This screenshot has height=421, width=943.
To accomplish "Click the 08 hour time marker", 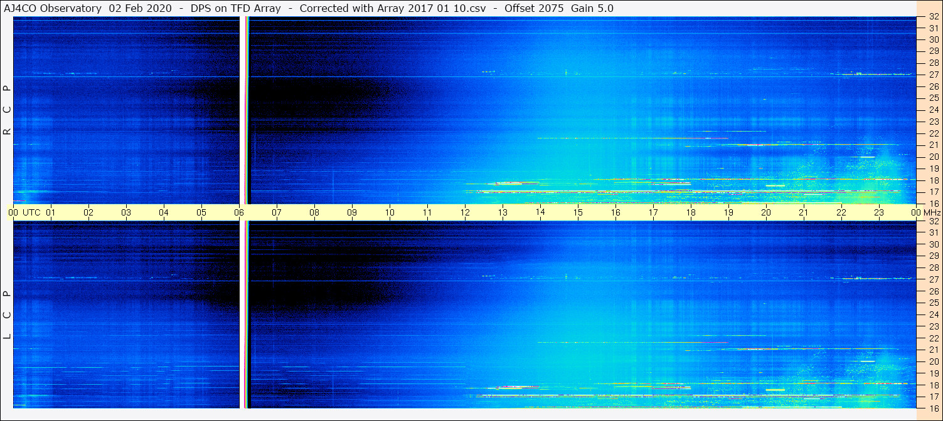I will coord(314,212).
